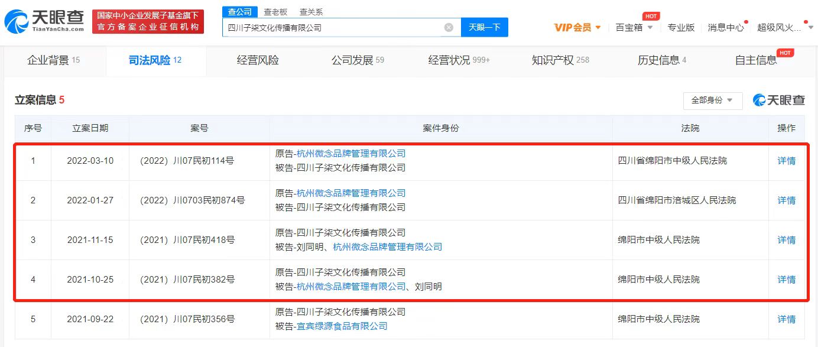Select the 公司发展 tab
This screenshot has height=347, width=818.
coord(358,60)
